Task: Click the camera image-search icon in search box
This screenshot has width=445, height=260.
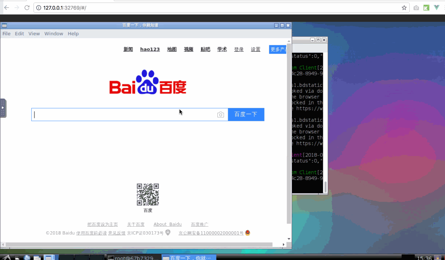Action: click(x=220, y=115)
